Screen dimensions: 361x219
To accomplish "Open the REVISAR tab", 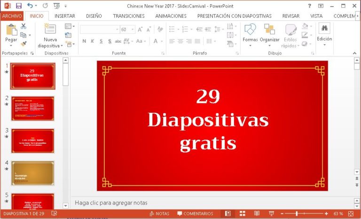I will 291,16.
